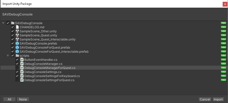Click C# script icon for DebugConsoleSettingsForKeyboard.cs
The height and width of the screenshot is (103, 228).
[x=22, y=76]
